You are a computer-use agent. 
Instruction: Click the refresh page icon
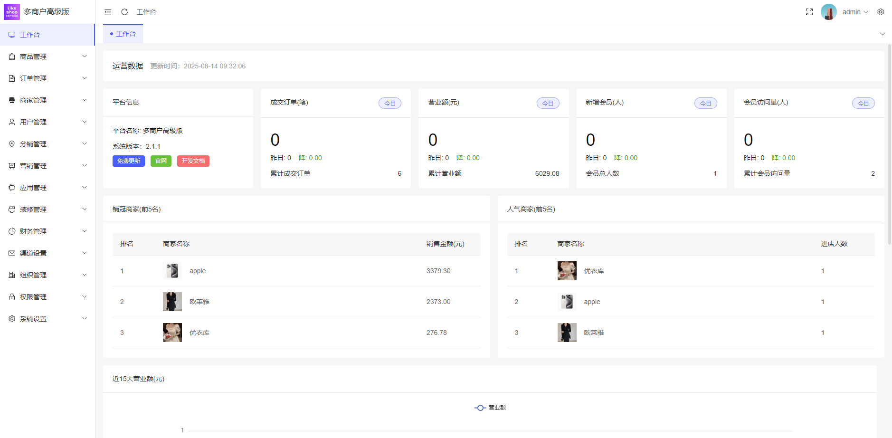click(x=124, y=12)
